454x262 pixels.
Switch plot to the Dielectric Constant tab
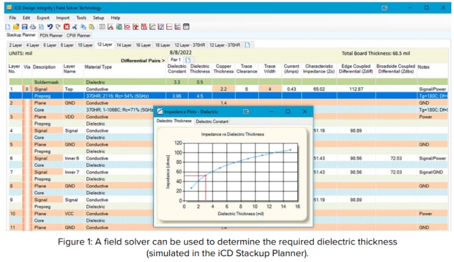tap(212, 122)
